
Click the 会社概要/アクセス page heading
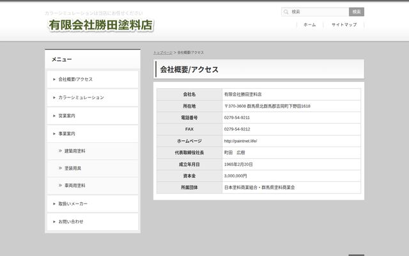pyautogui.click(x=189, y=70)
